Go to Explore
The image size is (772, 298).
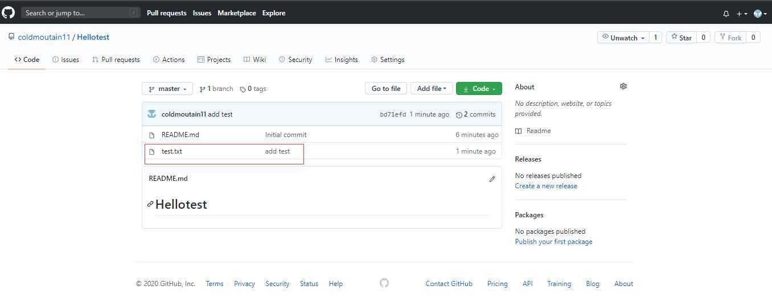coord(274,13)
